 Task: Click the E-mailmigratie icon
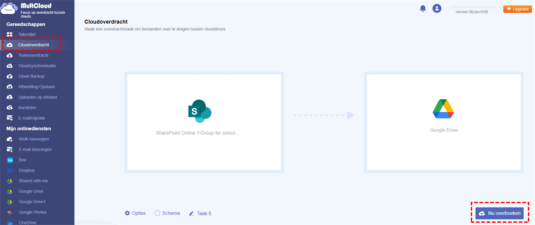click(10, 118)
